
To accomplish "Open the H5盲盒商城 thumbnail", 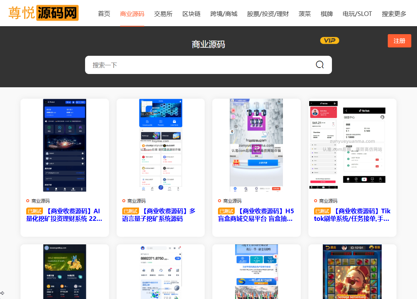I will click(x=256, y=145).
